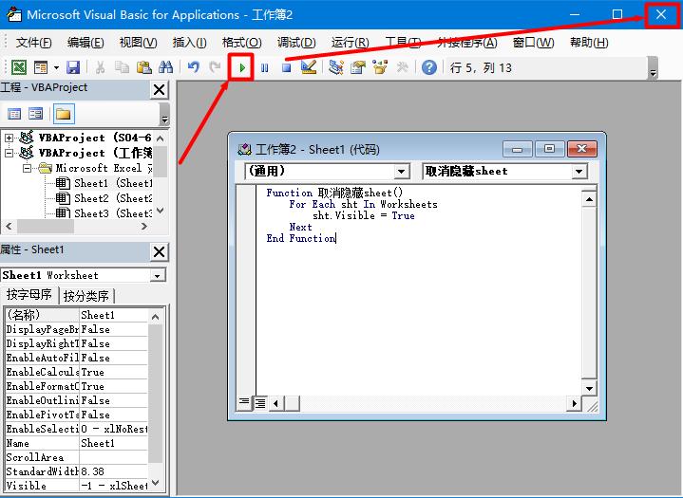Open the Insert UserForm dropdown arrow
Screen dimensions: 683x498
[56, 68]
